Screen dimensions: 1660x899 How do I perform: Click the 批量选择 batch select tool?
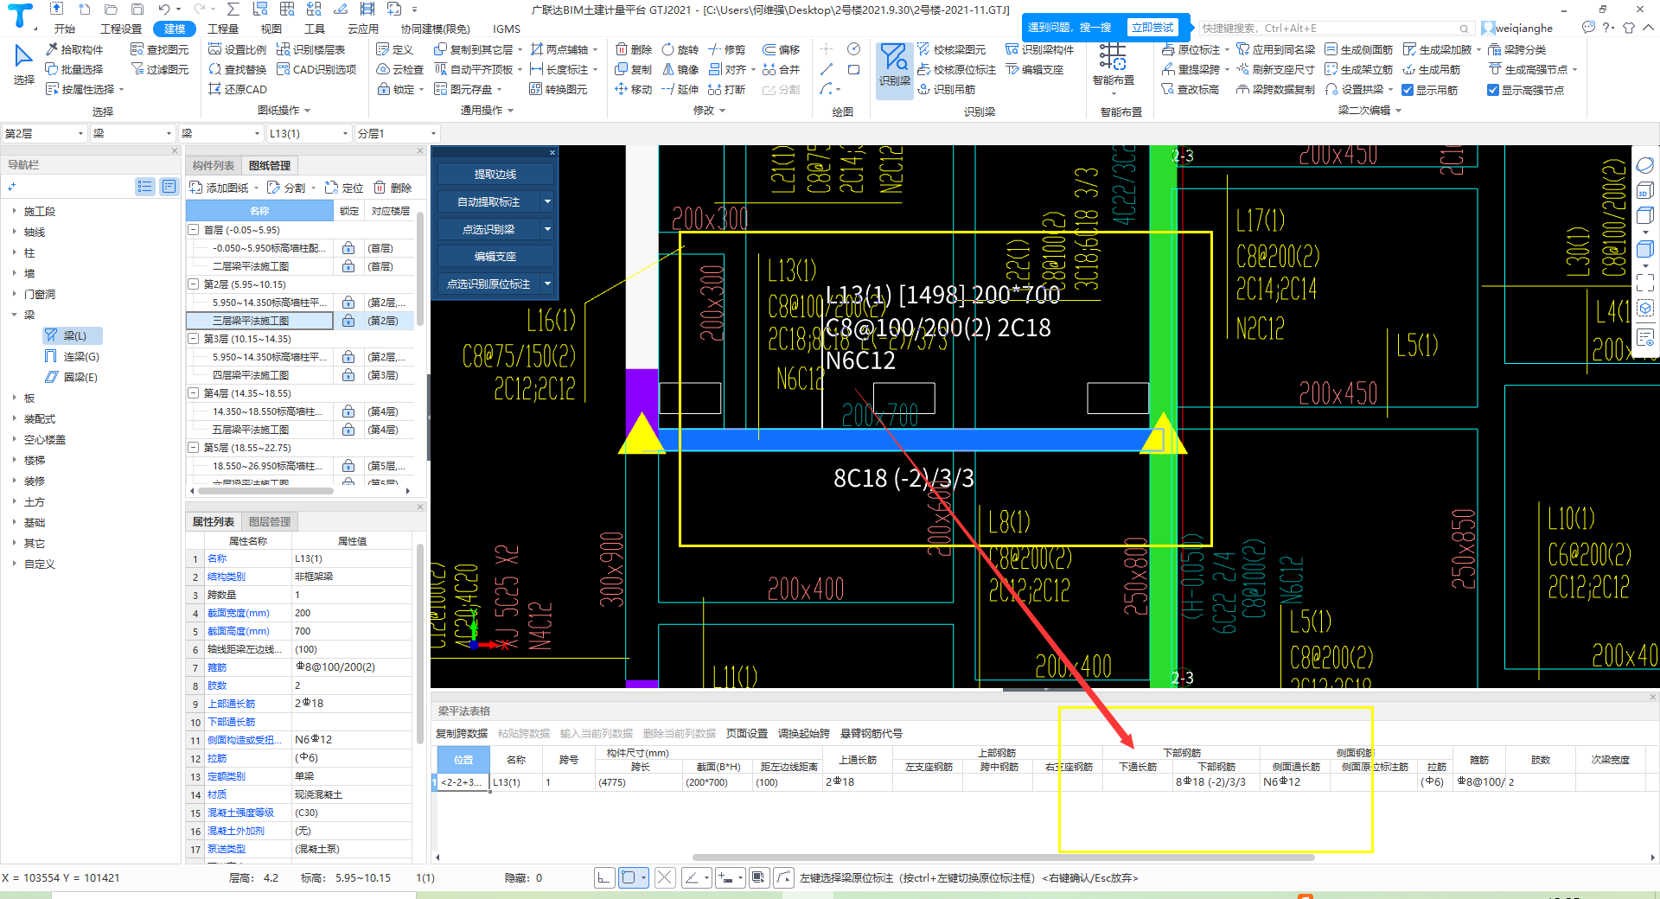pyautogui.click(x=74, y=69)
